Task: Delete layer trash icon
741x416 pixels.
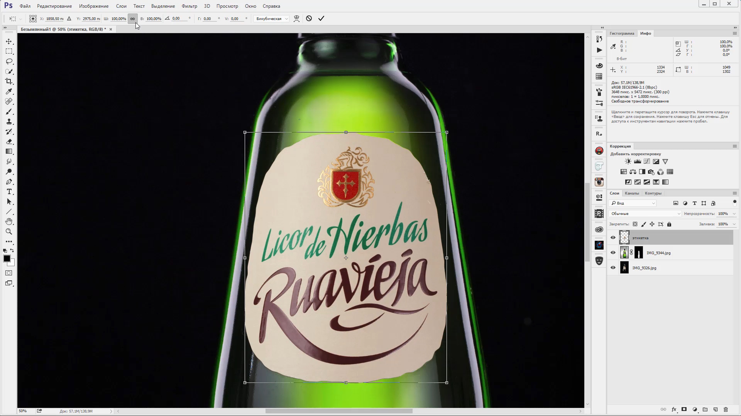Action: (726, 409)
